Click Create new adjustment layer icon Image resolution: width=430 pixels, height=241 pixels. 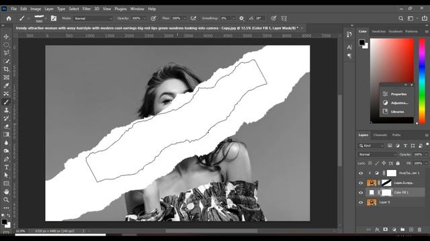[394, 230]
